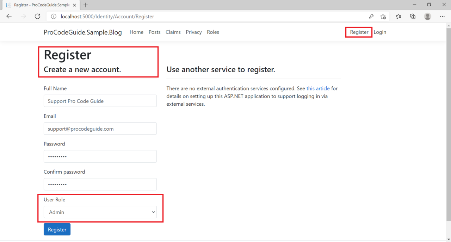
Task: Open the browser settings ellipsis menu
Action: coord(442,16)
